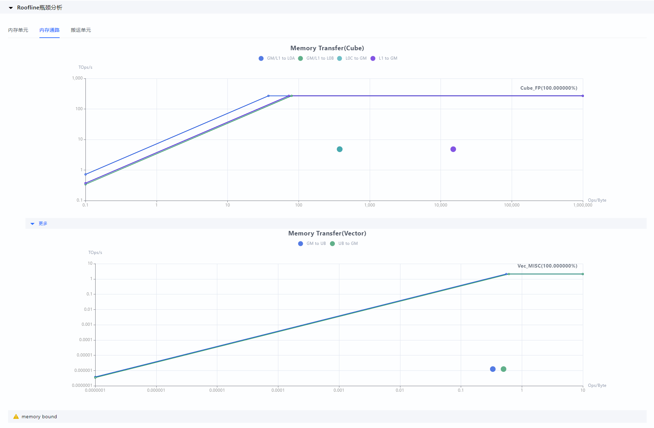
Task: Switch to the 内存单元 tab
Action: [x=18, y=30]
